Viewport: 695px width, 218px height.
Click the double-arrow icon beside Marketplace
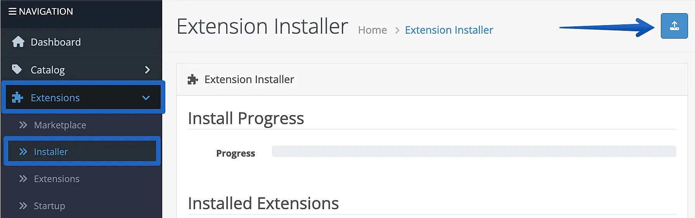click(23, 125)
